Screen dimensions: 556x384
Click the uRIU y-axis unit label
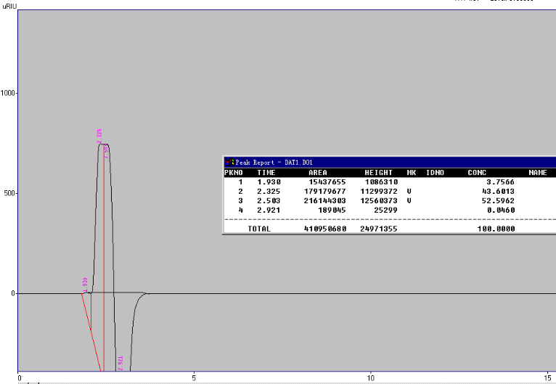9,7
